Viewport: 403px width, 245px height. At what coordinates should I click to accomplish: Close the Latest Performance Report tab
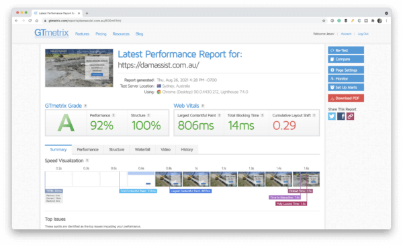(x=79, y=13)
